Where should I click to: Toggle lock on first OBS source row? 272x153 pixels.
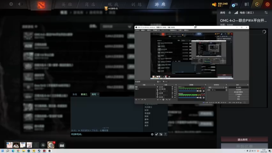coord(175,87)
